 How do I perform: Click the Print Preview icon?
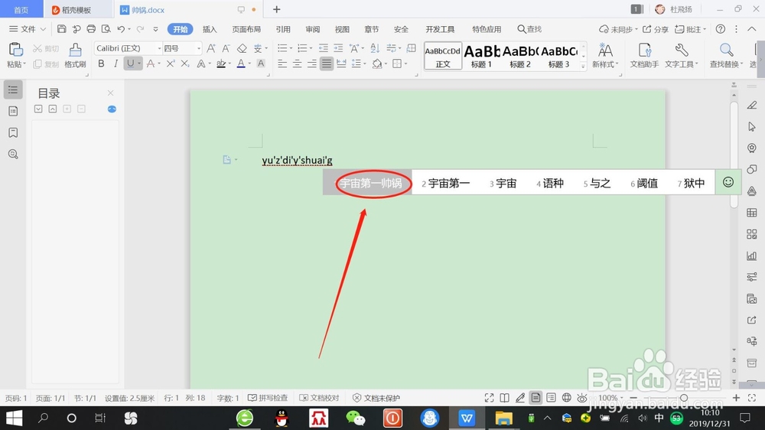106,29
